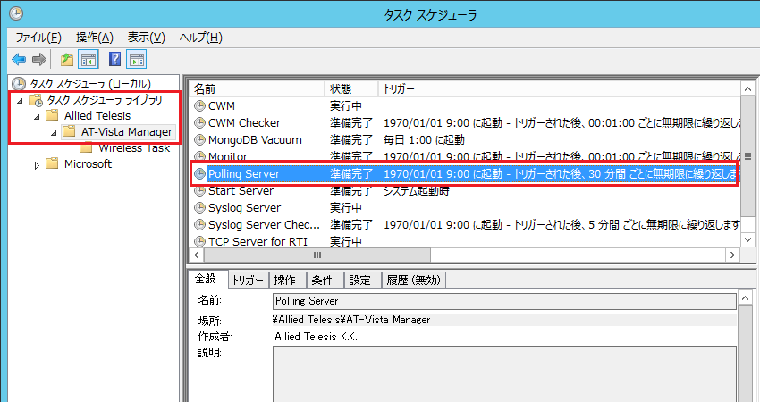This screenshot has width=760, height=402.
Task: Click the Back arrow toolbar icon
Action: pyautogui.click(x=19, y=60)
